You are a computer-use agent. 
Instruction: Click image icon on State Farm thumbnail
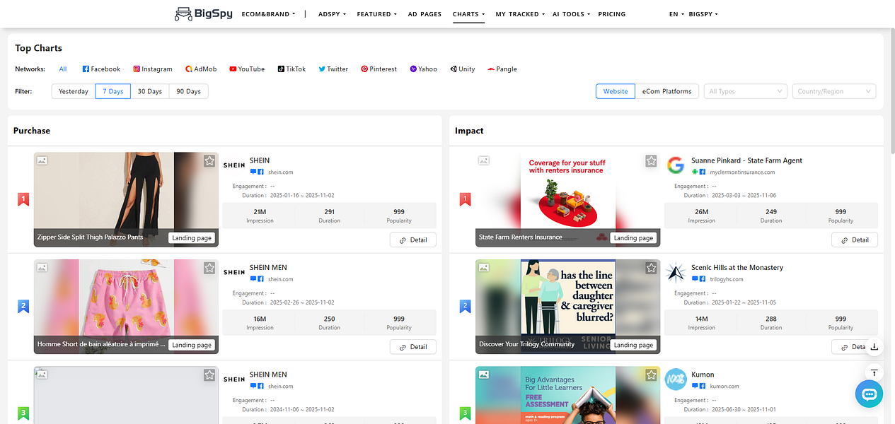484,161
